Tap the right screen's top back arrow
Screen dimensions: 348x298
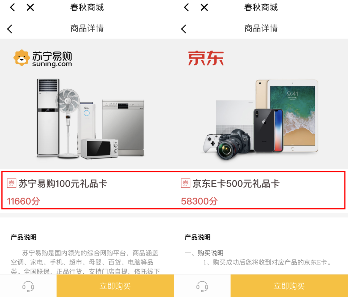(187, 7)
